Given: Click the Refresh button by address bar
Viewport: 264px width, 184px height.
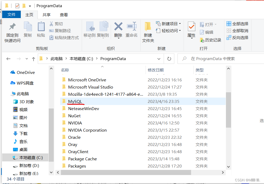Looking at the screenshot, I should click(169, 59).
